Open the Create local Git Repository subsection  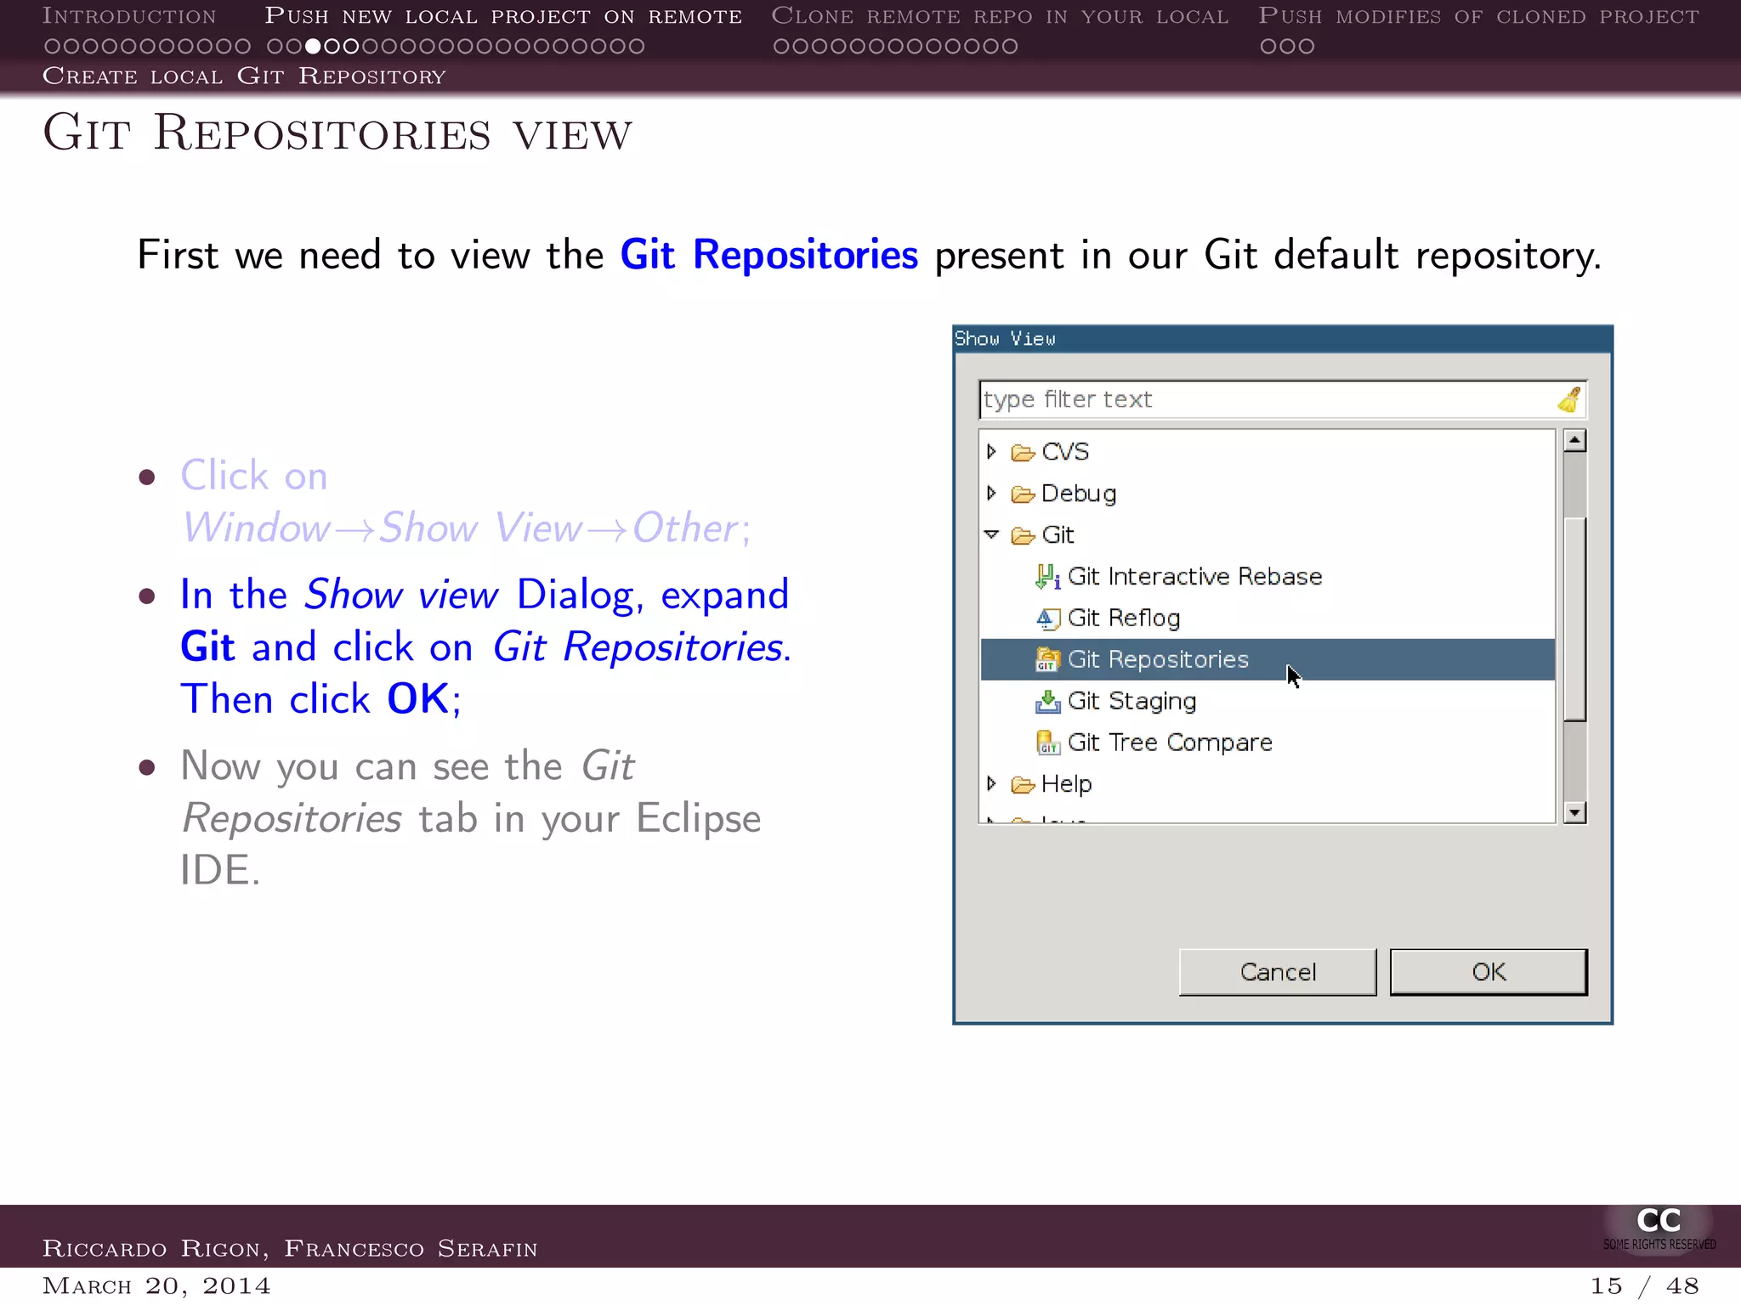point(244,76)
